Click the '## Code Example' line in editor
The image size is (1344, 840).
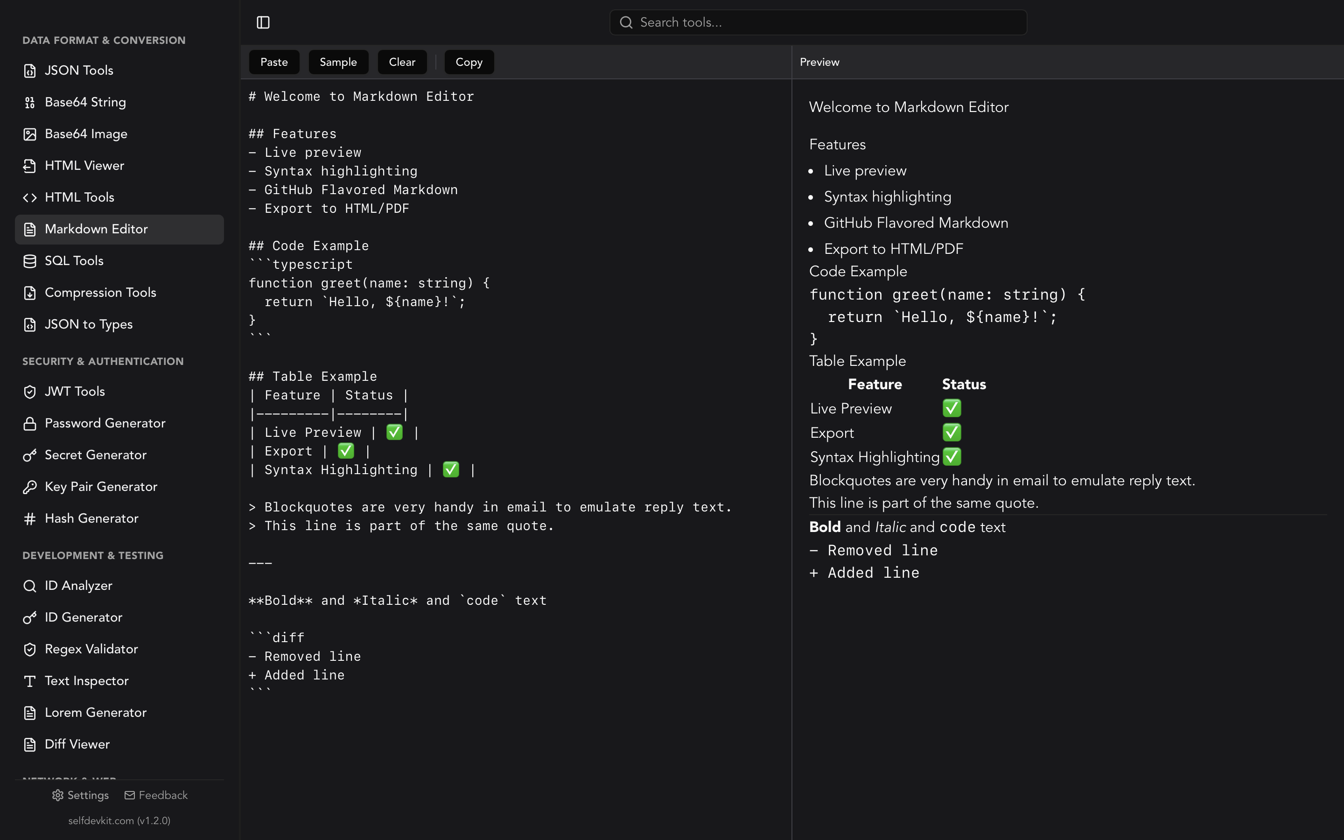coord(308,245)
